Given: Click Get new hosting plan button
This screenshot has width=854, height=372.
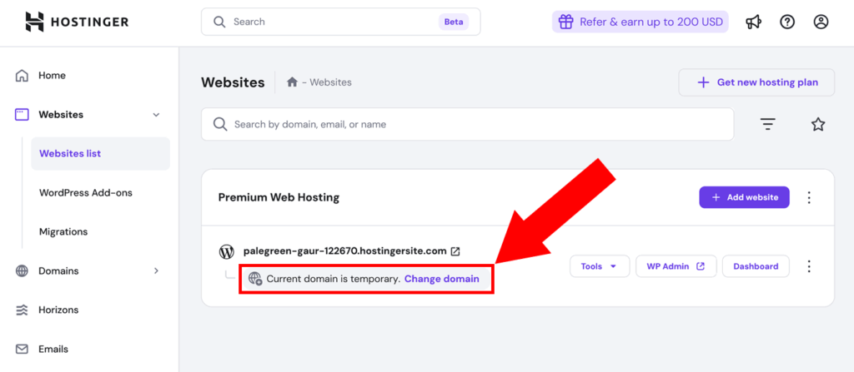Looking at the screenshot, I should click(756, 82).
